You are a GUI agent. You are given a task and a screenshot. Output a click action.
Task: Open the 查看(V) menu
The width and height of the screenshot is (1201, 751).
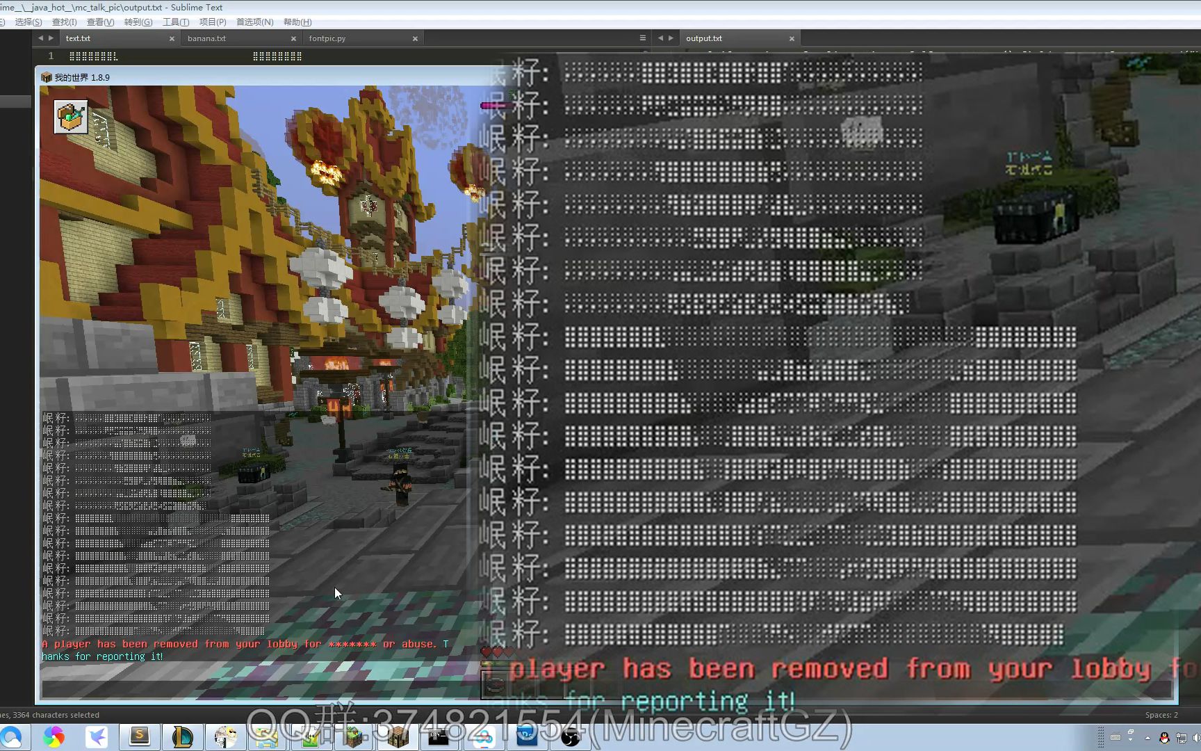[100, 22]
